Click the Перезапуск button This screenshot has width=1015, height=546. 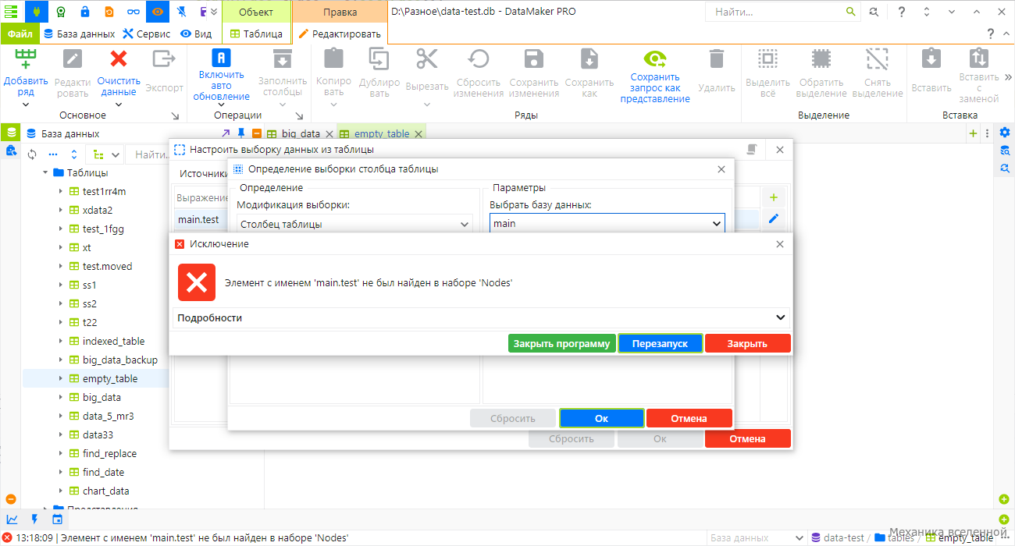pos(661,343)
